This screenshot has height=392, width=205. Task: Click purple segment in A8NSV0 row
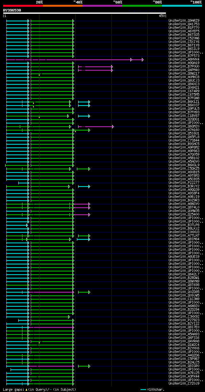pos(82,204)
